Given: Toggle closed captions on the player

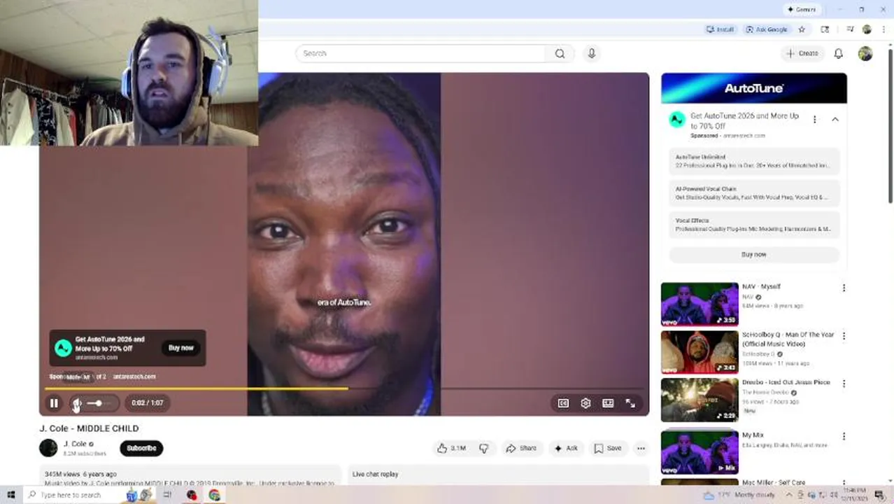Looking at the screenshot, I should (x=563, y=403).
